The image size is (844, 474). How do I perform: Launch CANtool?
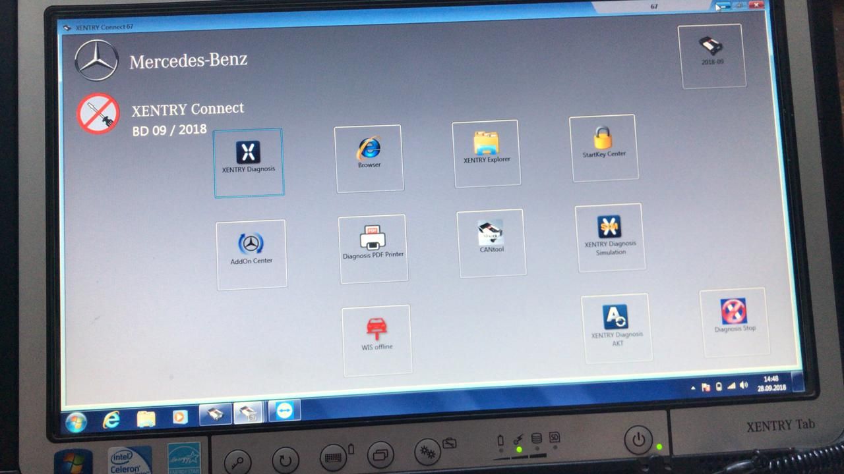pos(491,244)
